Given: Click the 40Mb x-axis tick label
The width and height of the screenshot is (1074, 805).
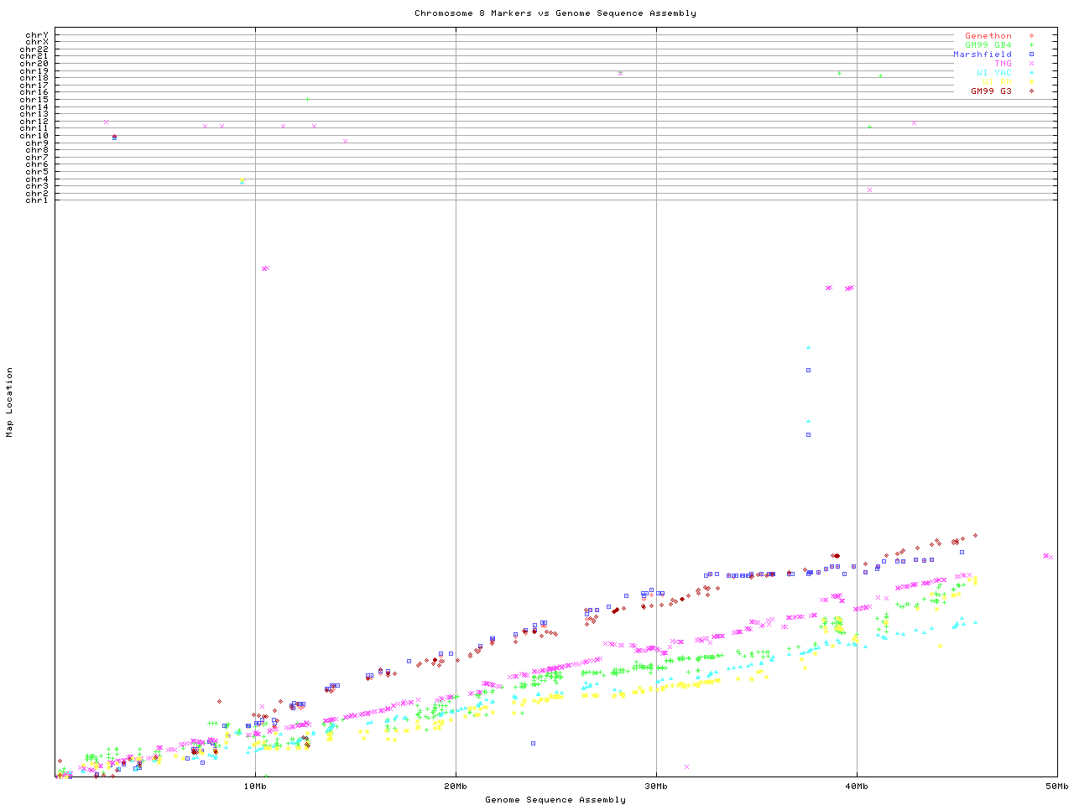Looking at the screenshot, I should (x=857, y=787).
